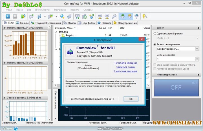Screen dimensions: 203x131
Task: Collapse the Захват panel chevron
Action: [x=198, y=28]
